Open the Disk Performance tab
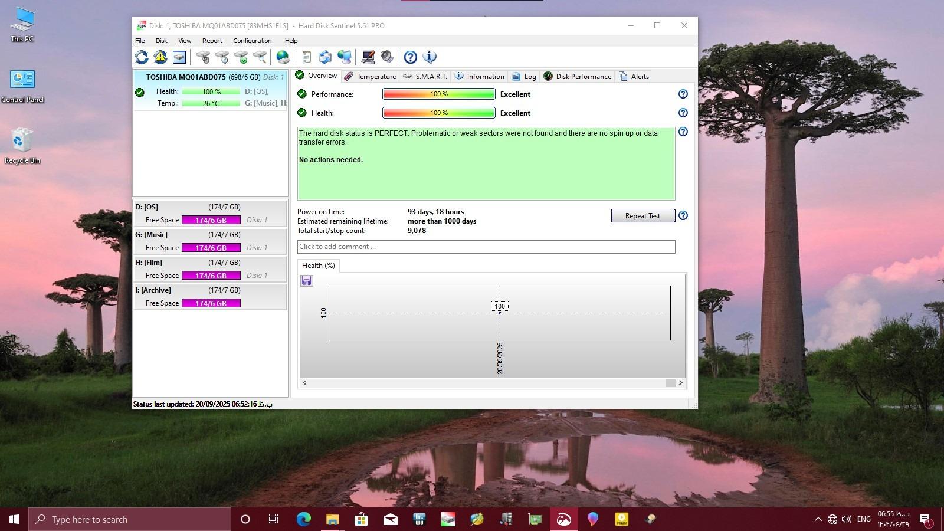Viewport: 944px width, 531px height. tap(577, 77)
